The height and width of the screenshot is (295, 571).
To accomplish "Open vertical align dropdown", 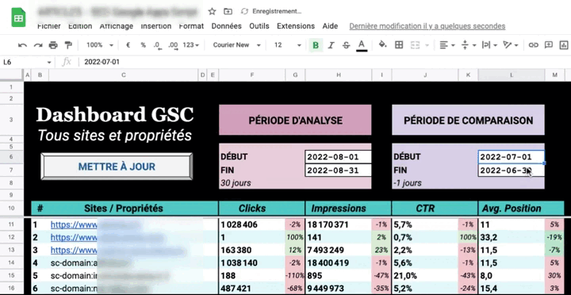I will pos(469,44).
